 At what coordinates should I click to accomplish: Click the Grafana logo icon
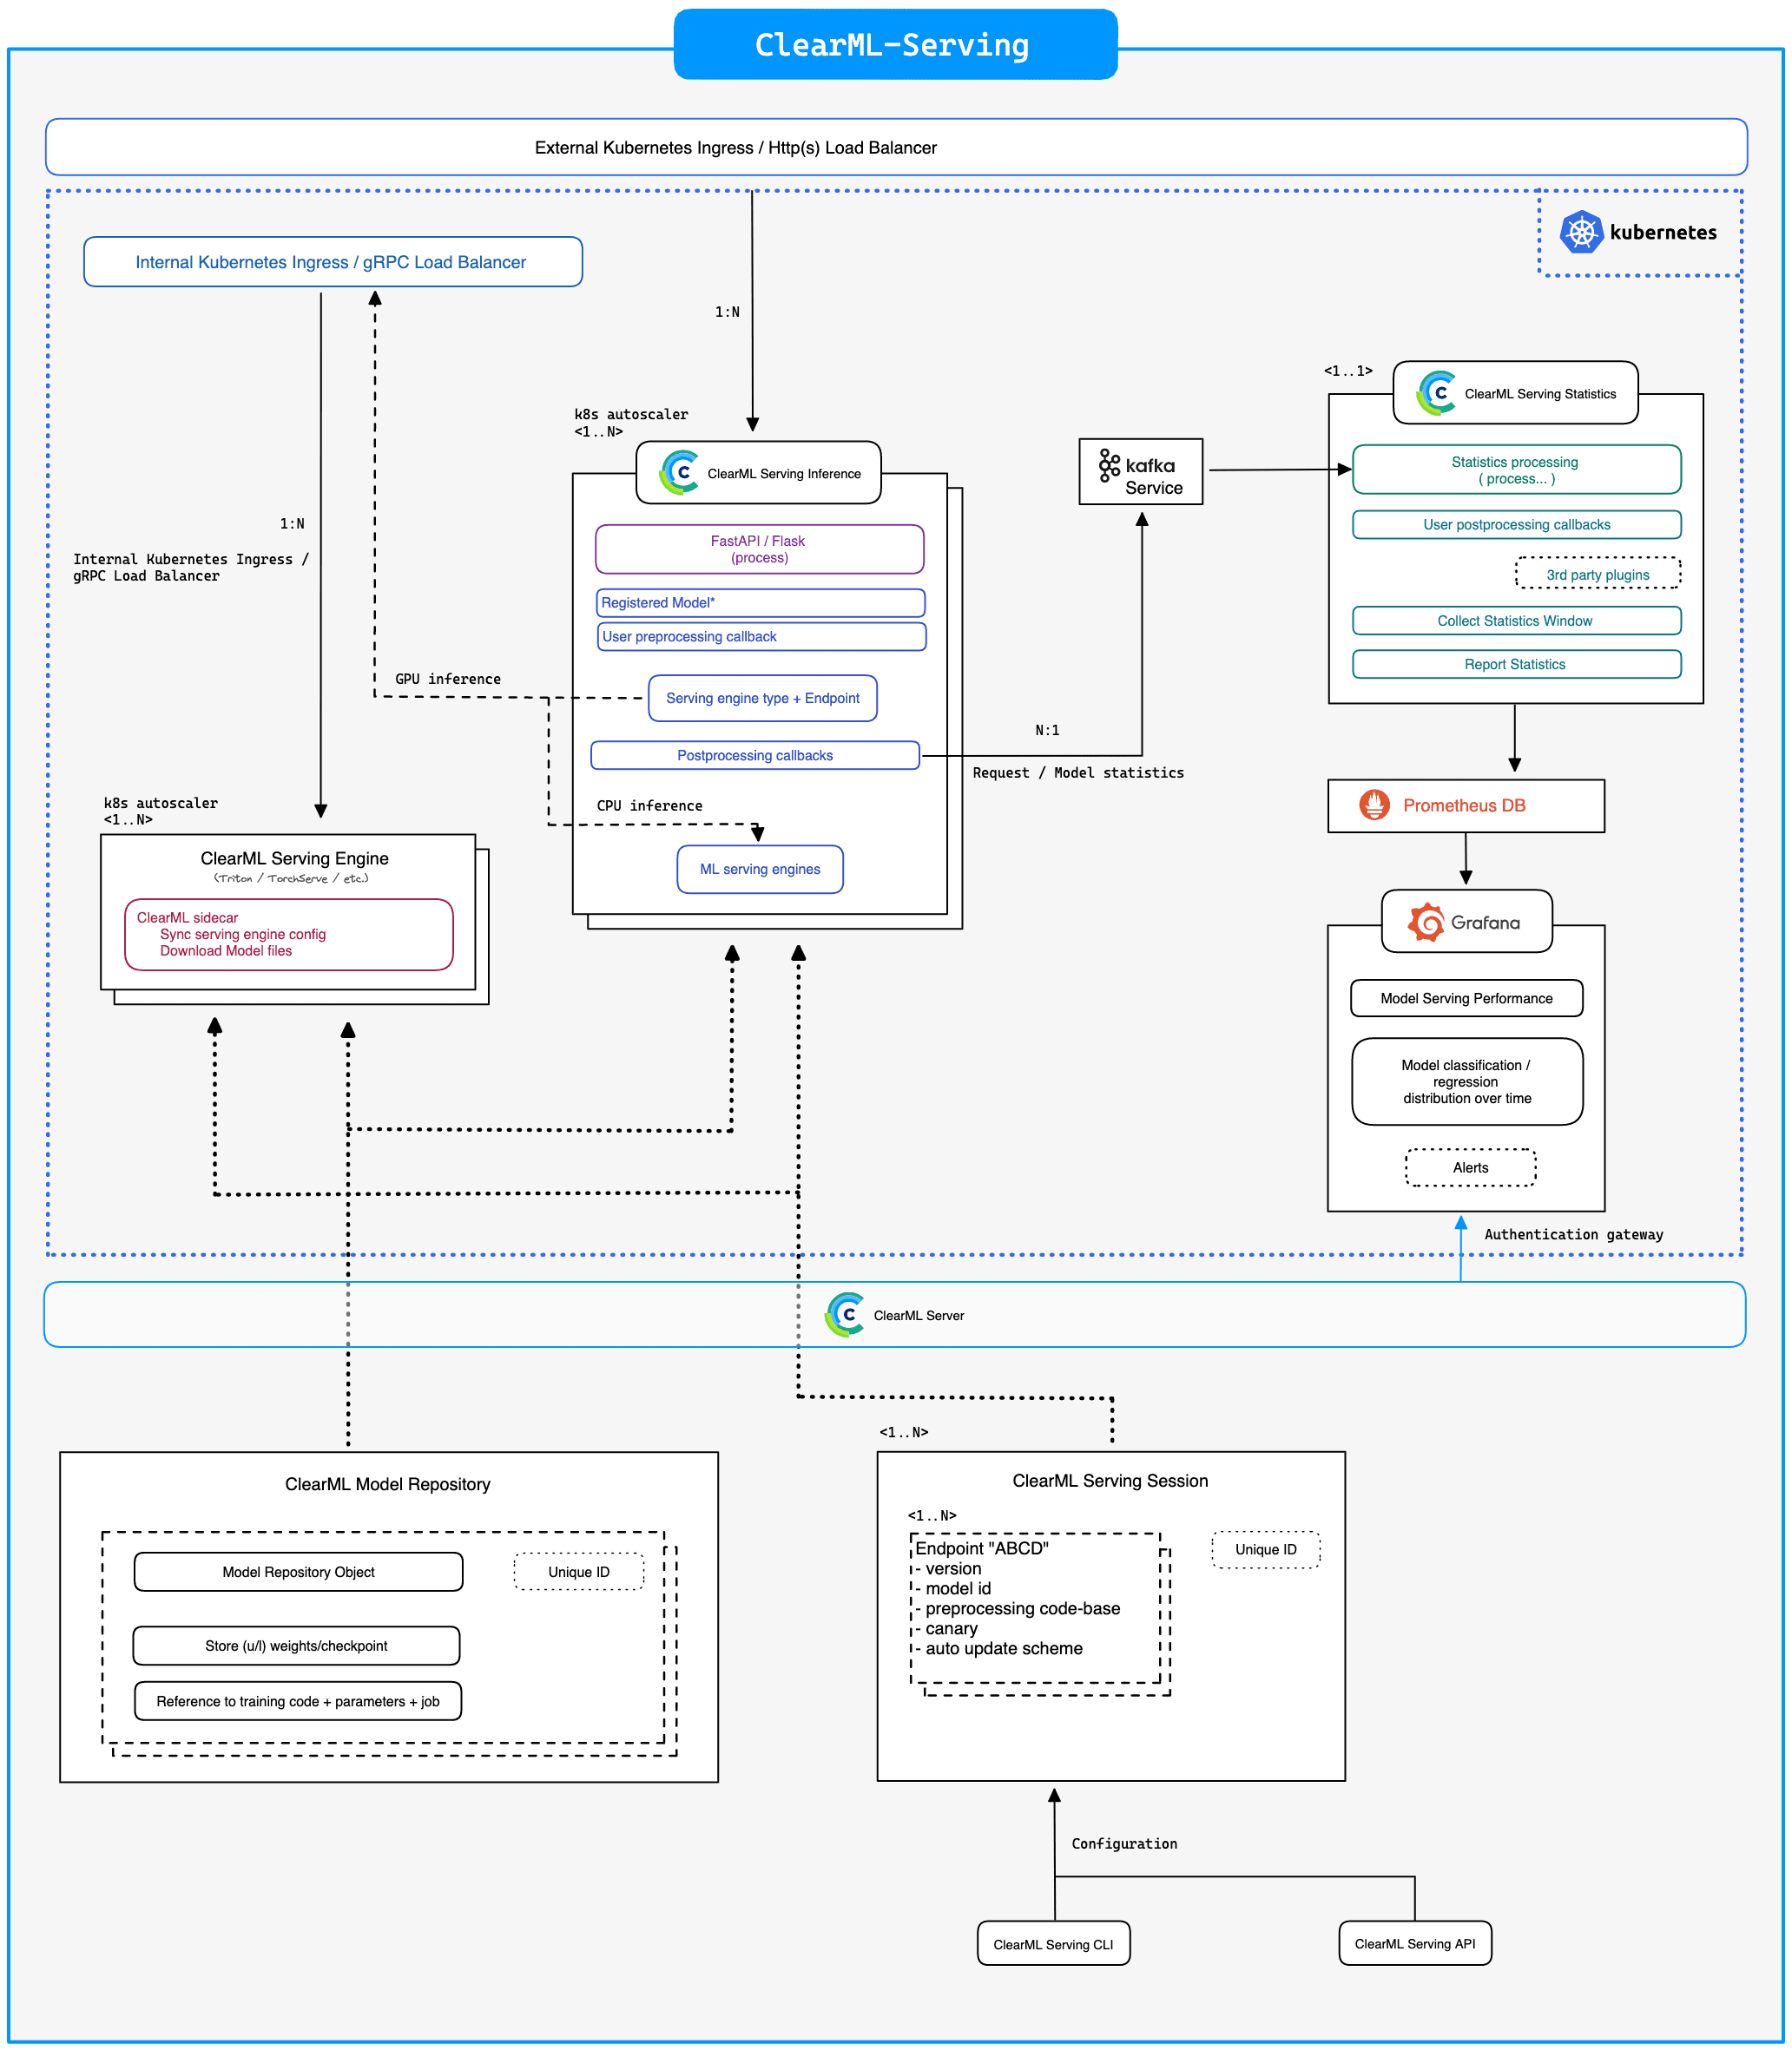[1427, 921]
